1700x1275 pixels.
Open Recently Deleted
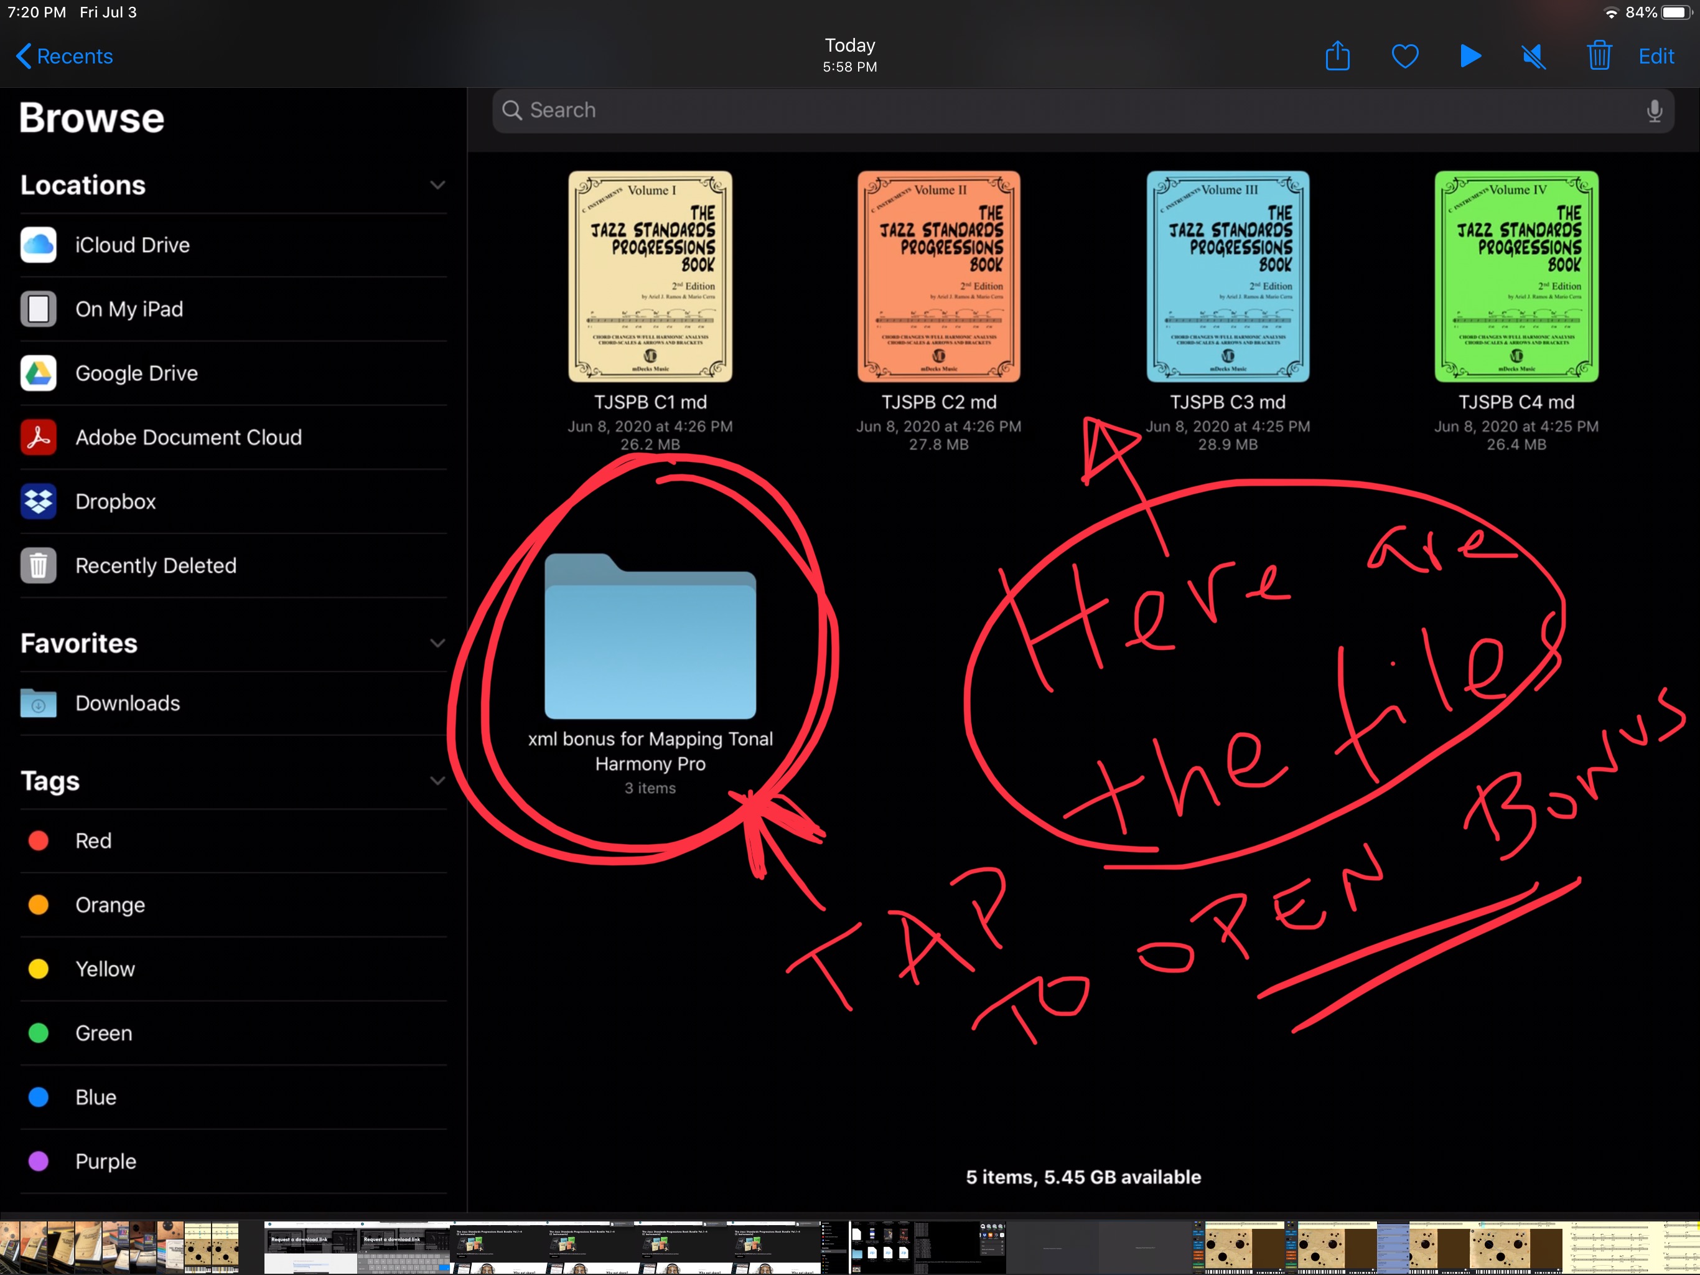tap(233, 565)
